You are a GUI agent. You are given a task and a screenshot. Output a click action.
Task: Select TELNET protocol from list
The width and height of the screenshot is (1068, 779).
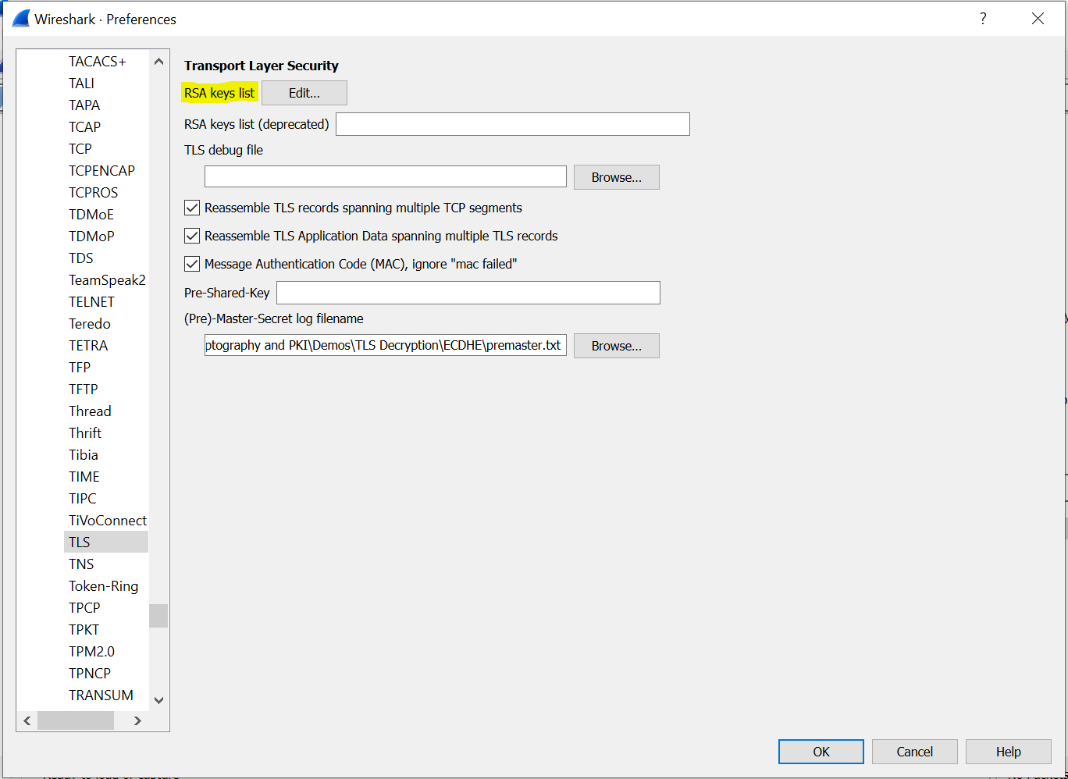pyautogui.click(x=91, y=301)
